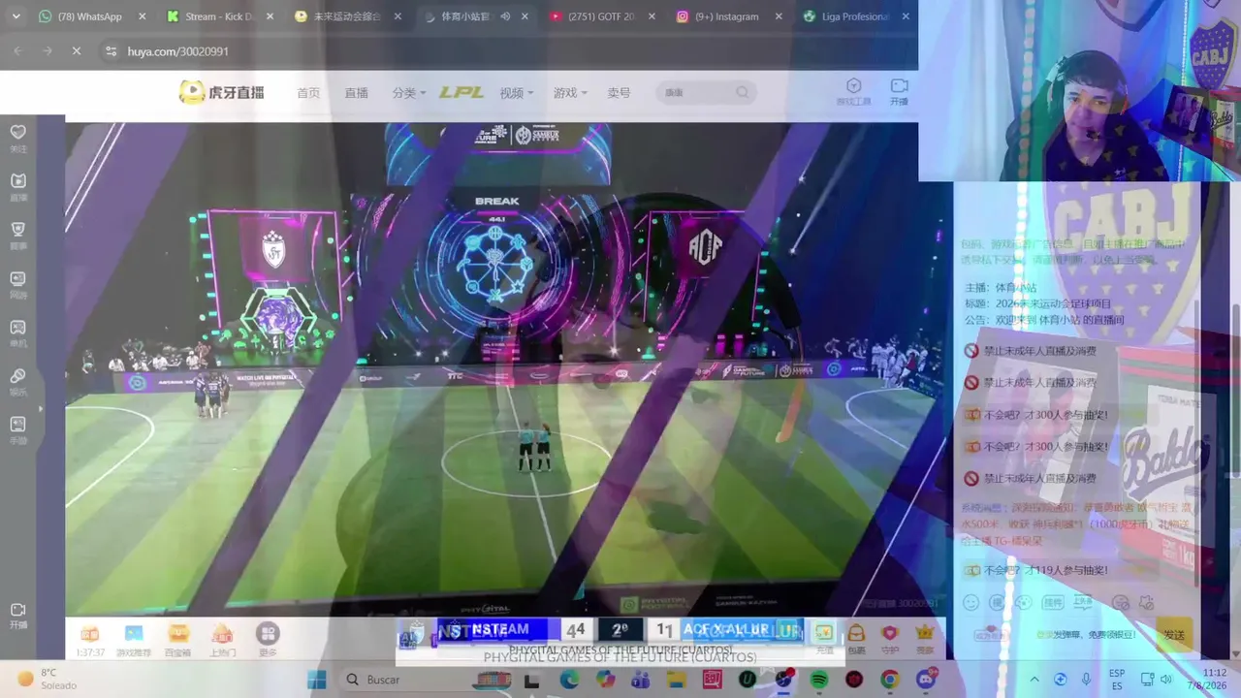
Task: Open the Huya 虎牙直播 logo homepage
Action: [222, 92]
